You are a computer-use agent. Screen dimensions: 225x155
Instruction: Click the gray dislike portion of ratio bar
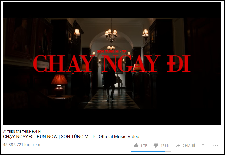(x=168, y=151)
